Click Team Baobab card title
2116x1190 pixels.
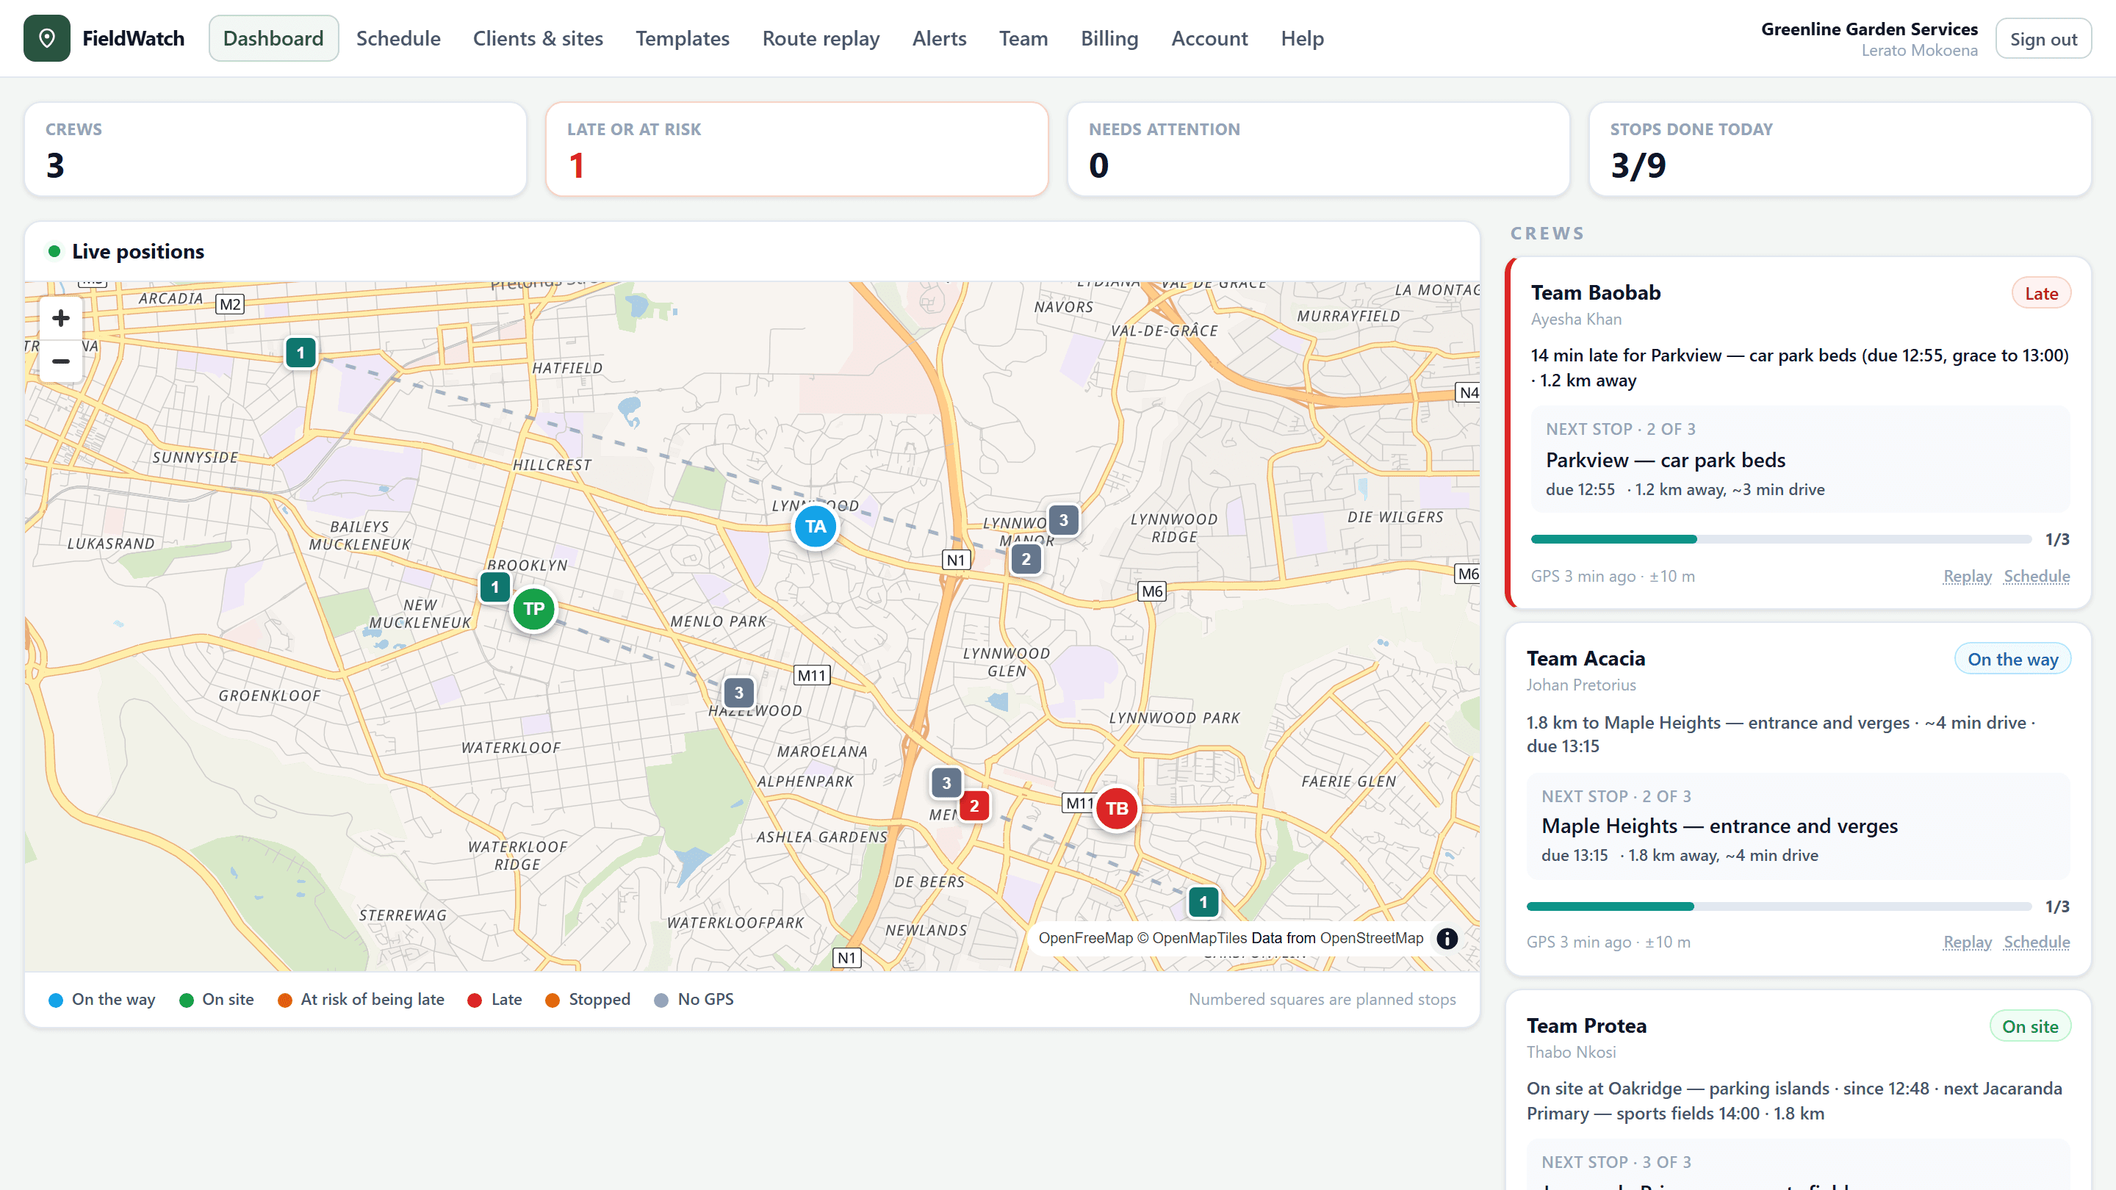coord(1595,292)
